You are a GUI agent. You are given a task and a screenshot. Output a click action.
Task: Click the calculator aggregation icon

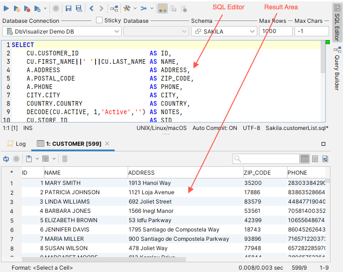[x=65, y=159]
